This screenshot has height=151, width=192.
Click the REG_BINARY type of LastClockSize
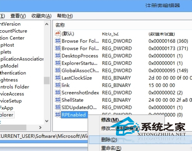click(117, 78)
